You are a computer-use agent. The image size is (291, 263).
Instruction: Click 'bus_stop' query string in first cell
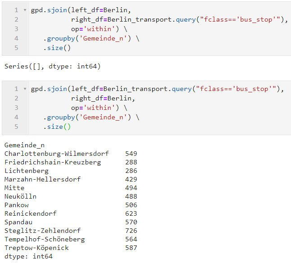click(x=253, y=20)
